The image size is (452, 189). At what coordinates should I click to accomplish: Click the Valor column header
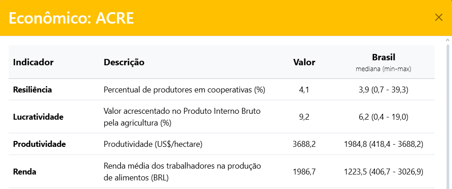tap(304, 62)
